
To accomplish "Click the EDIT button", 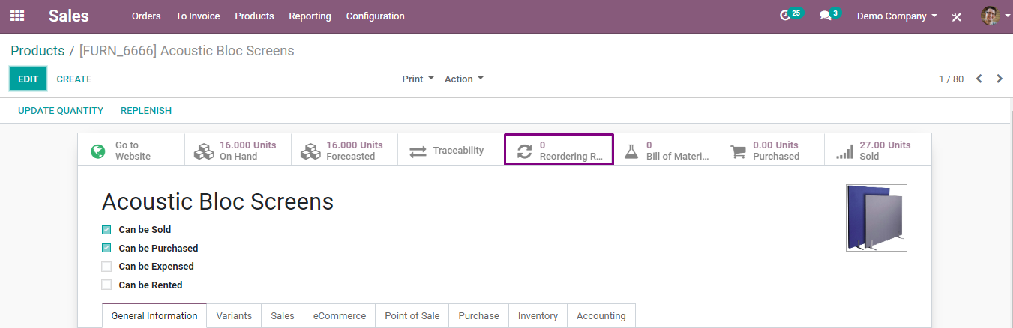I will 28,79.
